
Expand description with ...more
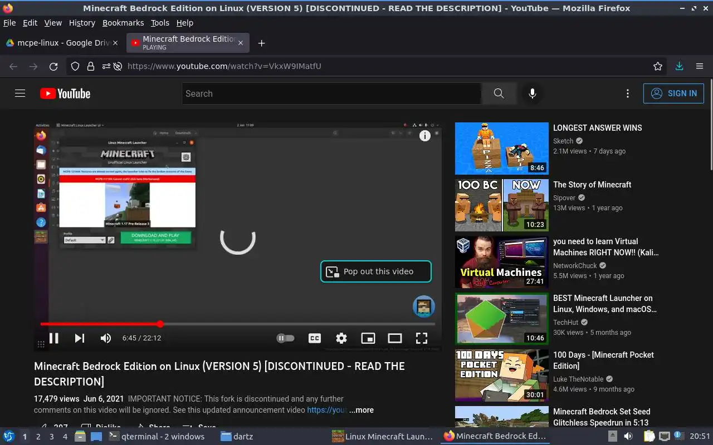point(362,410)
